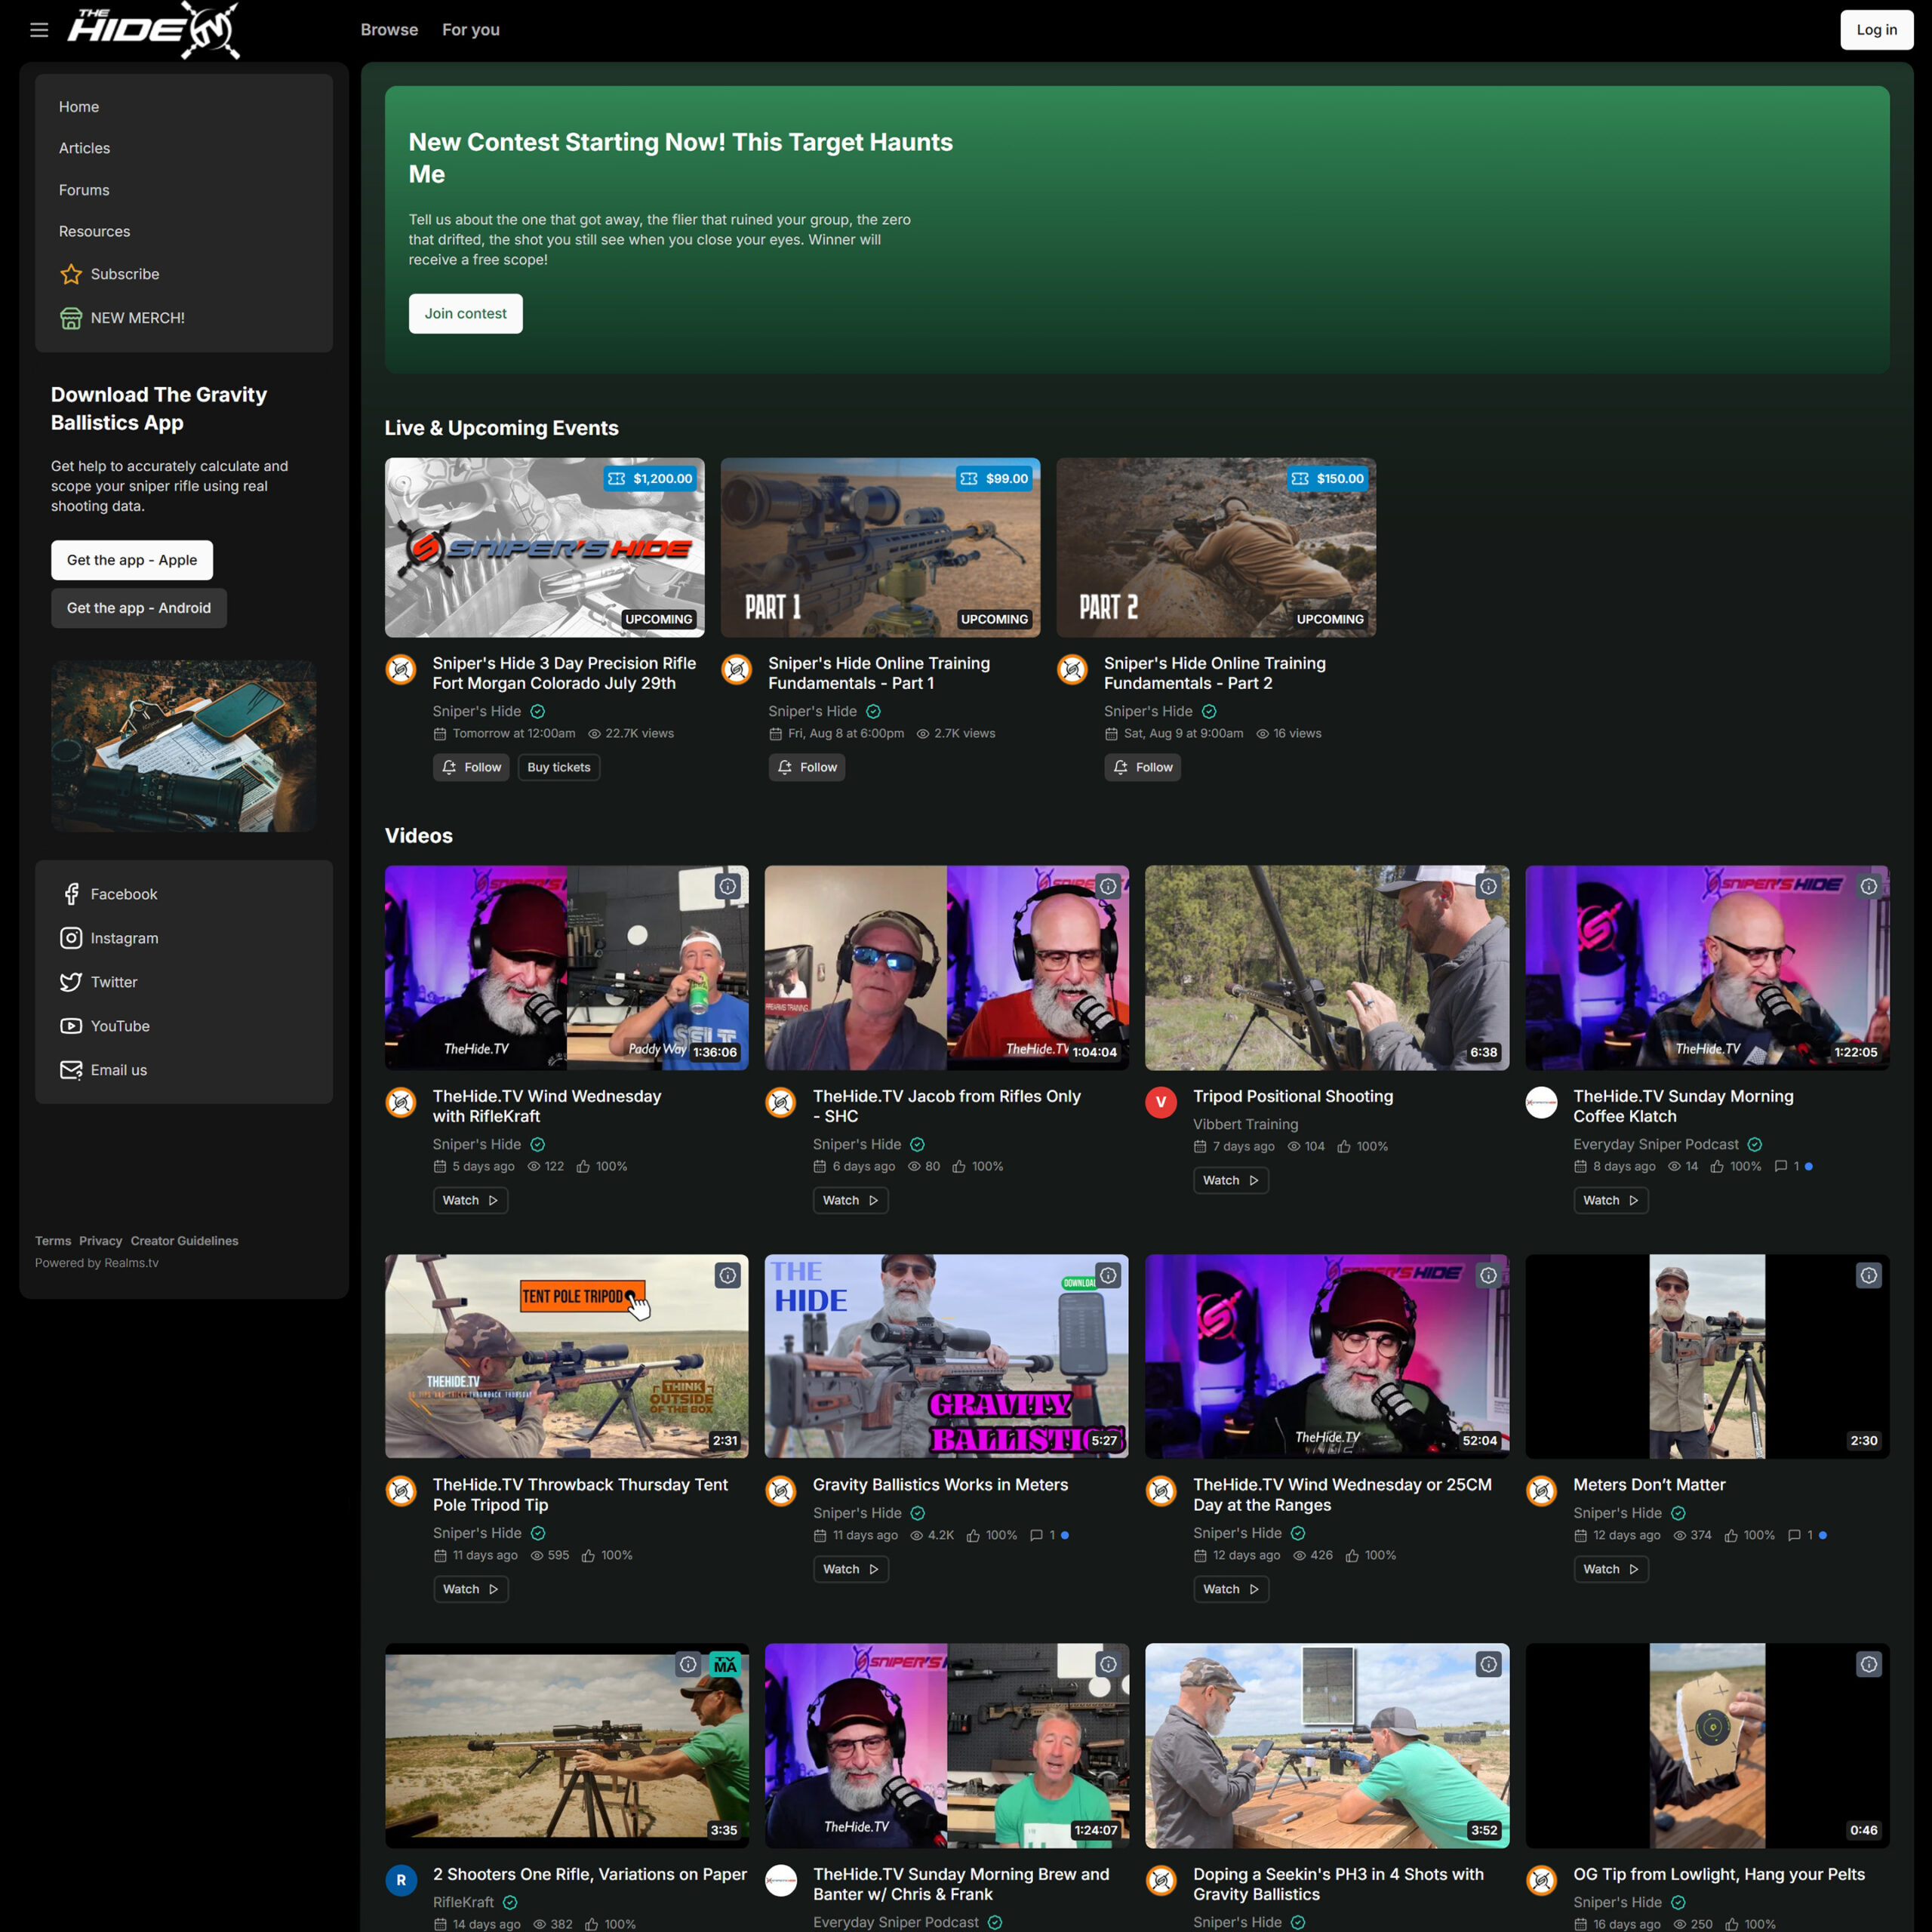
Task: Open the Terms link in footer
Action: coord(53,1241)
